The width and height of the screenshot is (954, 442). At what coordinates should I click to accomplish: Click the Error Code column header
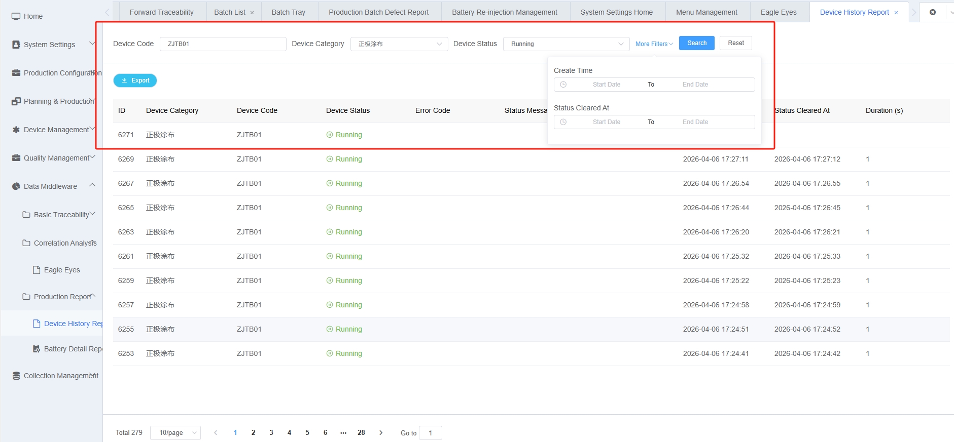pos(433,110)
